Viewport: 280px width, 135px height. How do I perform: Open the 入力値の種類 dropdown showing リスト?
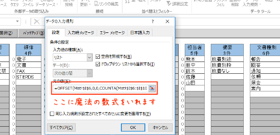tap(89, 58)
